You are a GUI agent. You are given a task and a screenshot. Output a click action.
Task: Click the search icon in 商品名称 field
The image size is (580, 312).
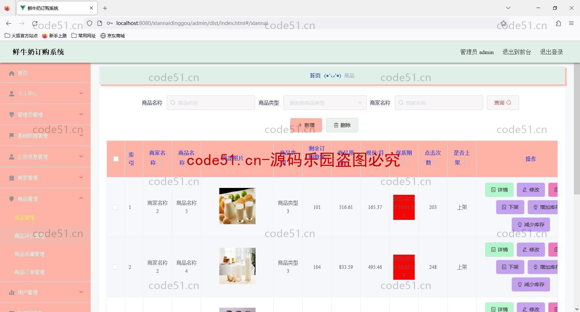pyautogui.click(x=173, y=103)
